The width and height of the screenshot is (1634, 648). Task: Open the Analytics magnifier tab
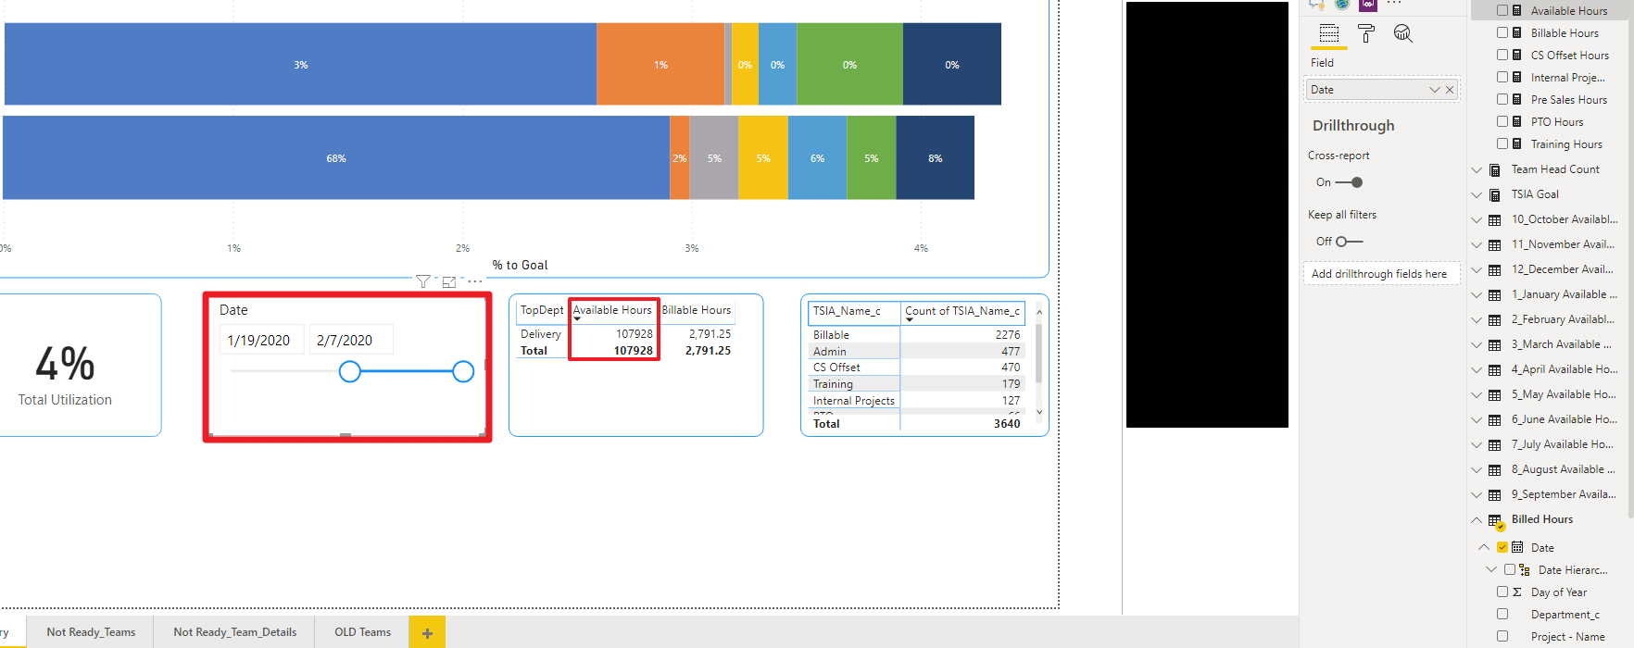(1403, 33)
